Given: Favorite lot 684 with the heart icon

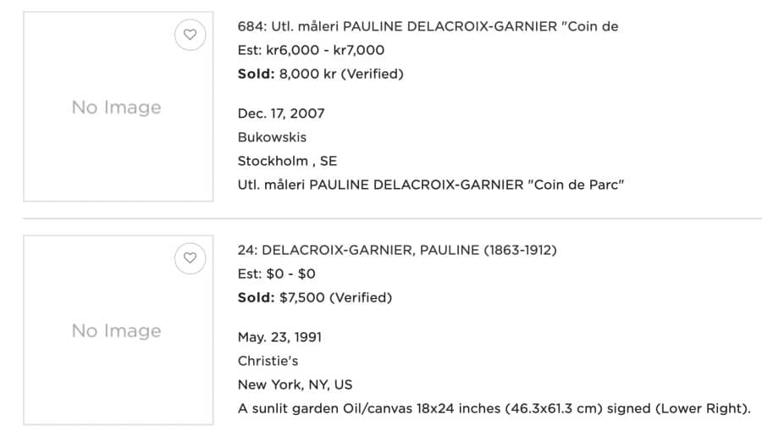Looking at the screenshot, I should click(x=190, y=35).
